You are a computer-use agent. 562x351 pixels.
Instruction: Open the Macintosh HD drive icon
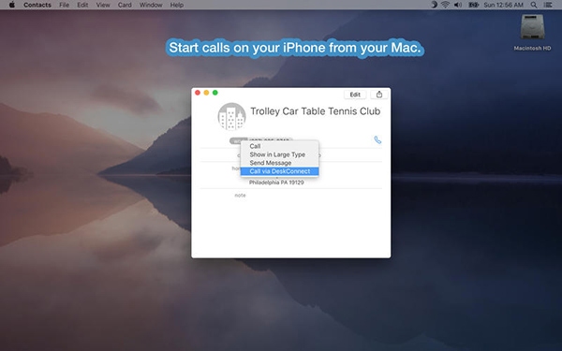[532, 32]
